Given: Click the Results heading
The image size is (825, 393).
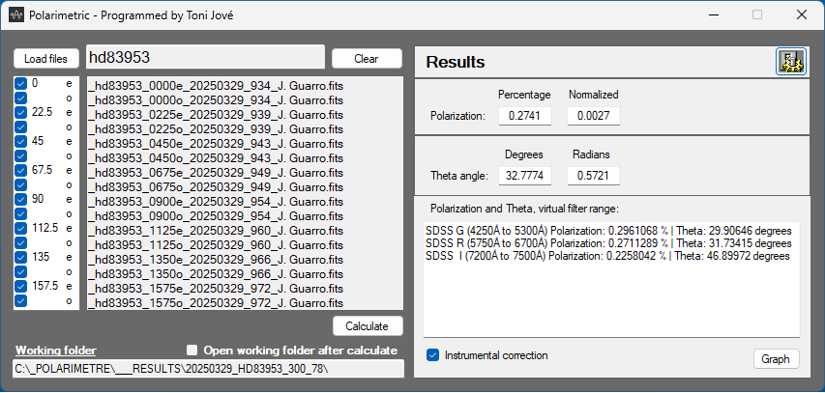Looking at the screenshot, I should [x=456, y=63].
